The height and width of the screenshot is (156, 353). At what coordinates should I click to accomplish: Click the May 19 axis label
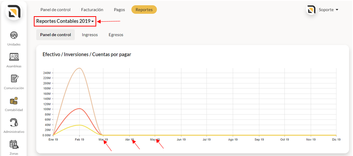(x=155, y=140)
